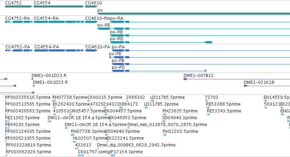Select the HL02507.5prime EST label

[x=90, y=139]
